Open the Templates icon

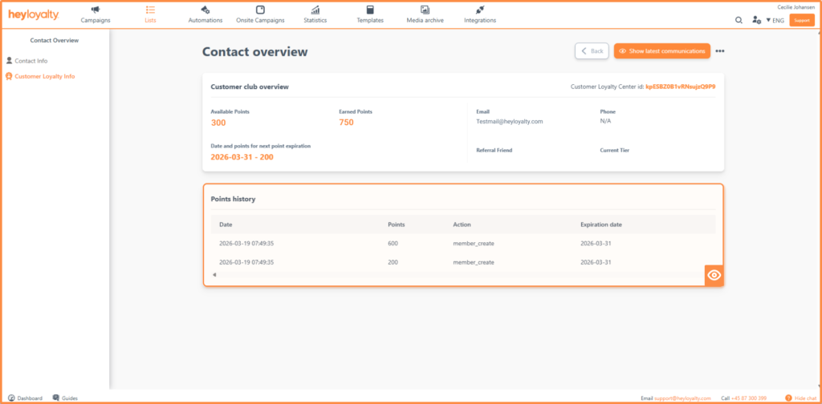[370, 10]
